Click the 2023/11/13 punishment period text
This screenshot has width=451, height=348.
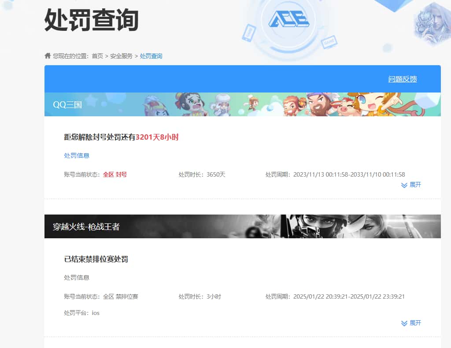click(335, 174)
